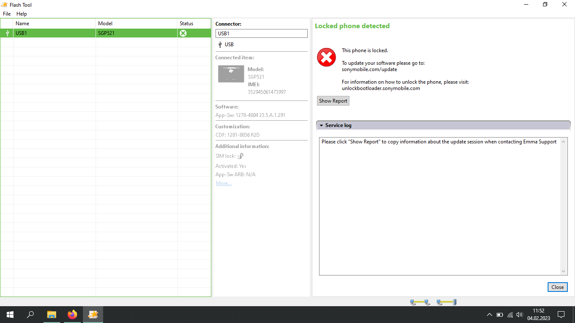Click the first network connection status icon
The width and height of the screenshot is (575, 323).
pyautogui.click(x=420, y=302)
